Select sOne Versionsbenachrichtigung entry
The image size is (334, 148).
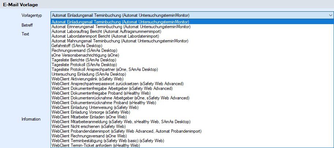point(192,55)
